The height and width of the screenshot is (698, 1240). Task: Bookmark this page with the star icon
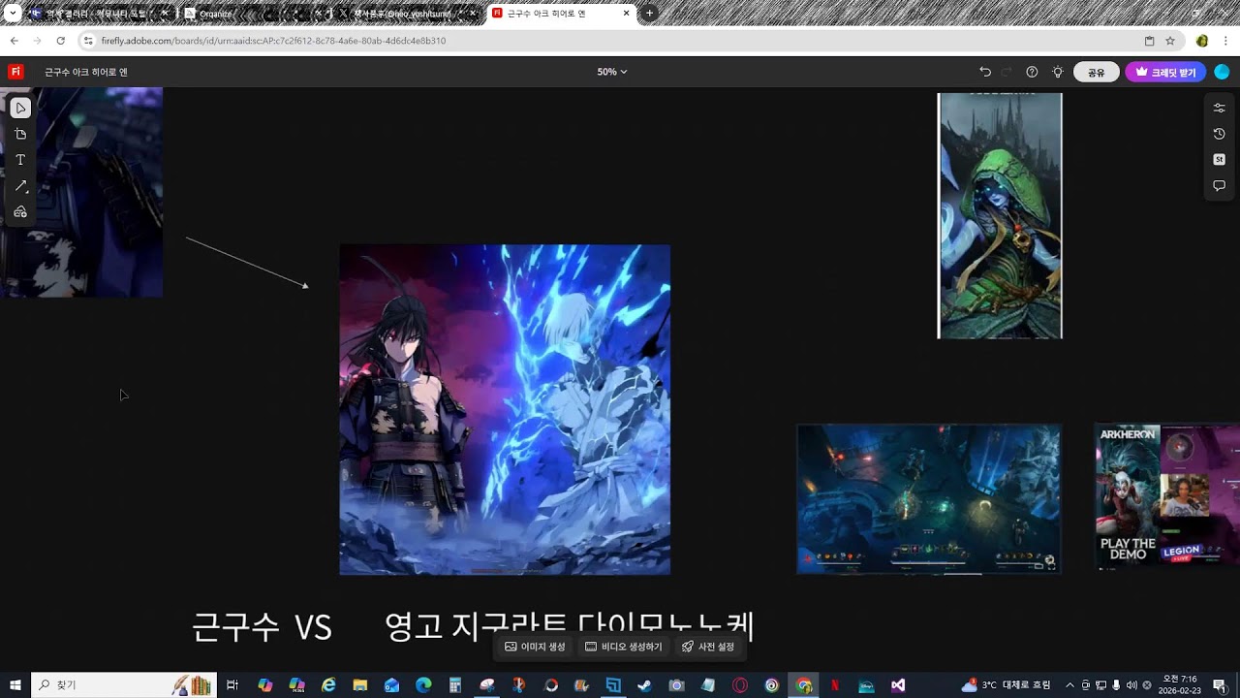pyautogui.click(x=1170, y=41)
